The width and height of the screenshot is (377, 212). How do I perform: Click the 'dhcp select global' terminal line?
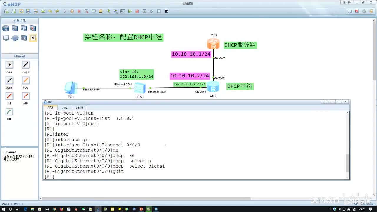[x=105, y=166]
